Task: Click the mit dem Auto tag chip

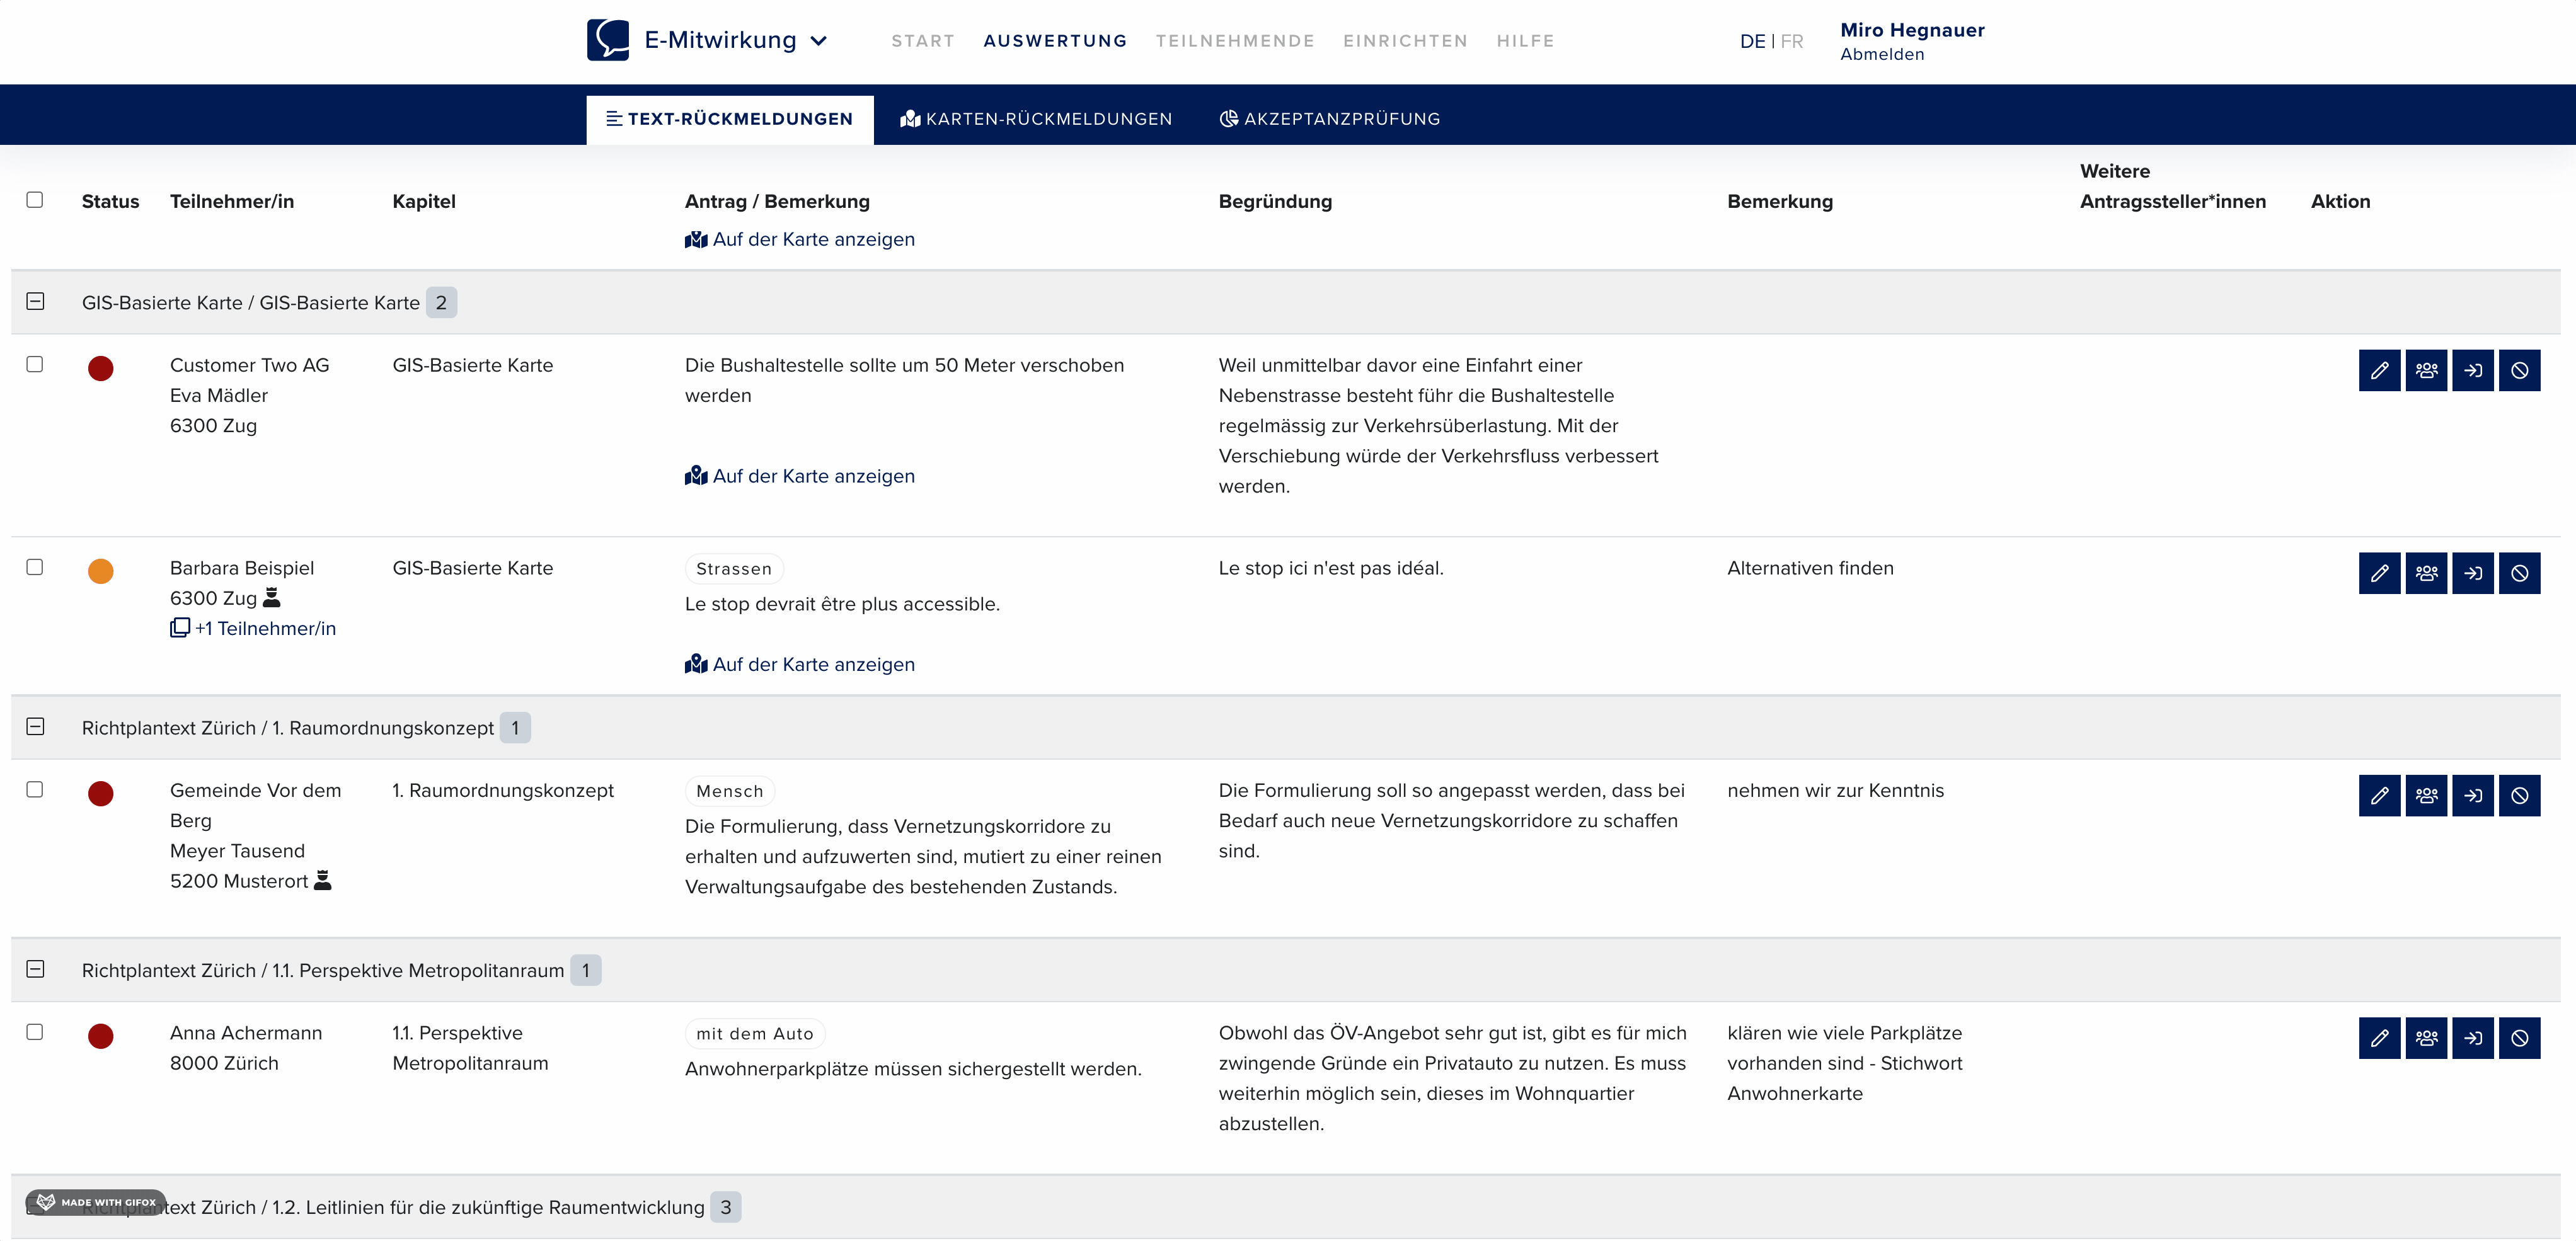Action: [755, 1034]
